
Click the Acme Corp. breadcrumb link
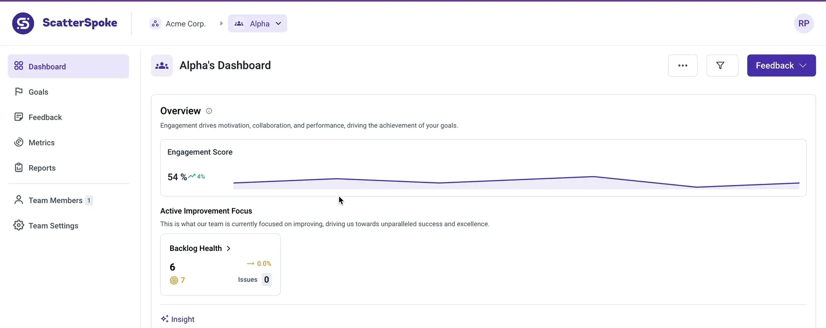coord(186,24)
